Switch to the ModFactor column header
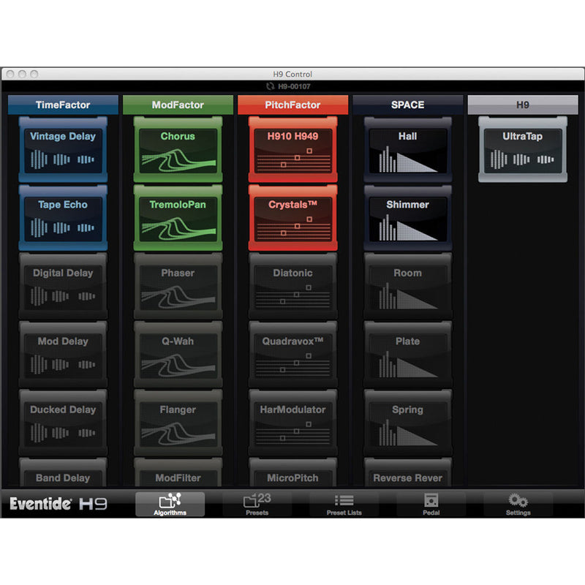Screen dimensions: 585x585 tap(178, 105)
